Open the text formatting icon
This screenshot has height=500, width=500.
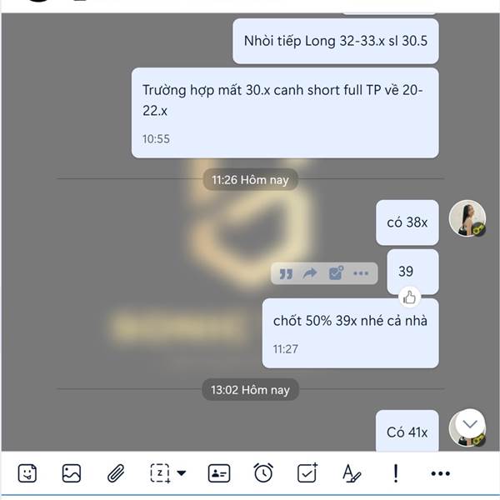(x=352, y=473)
